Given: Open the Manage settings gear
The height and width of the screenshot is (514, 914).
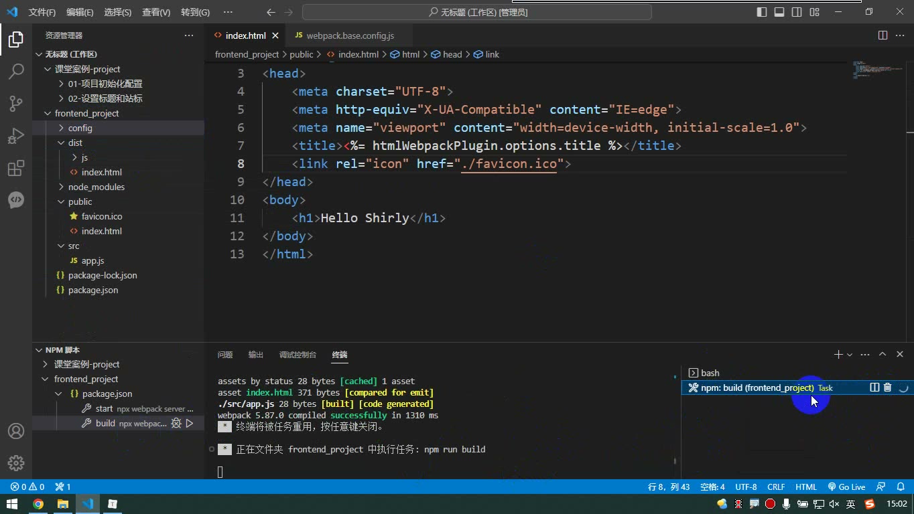Looking at the screenshot, I should coord(16,462).
